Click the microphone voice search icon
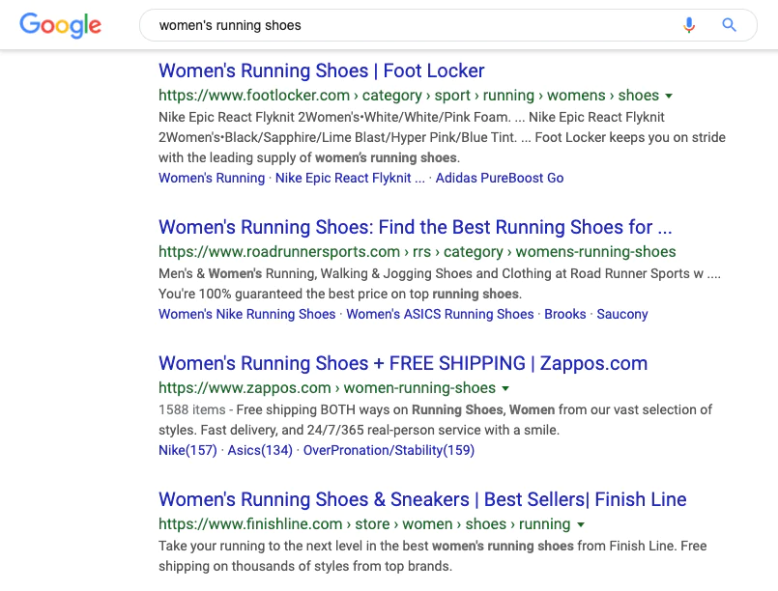 click(689, 25)
